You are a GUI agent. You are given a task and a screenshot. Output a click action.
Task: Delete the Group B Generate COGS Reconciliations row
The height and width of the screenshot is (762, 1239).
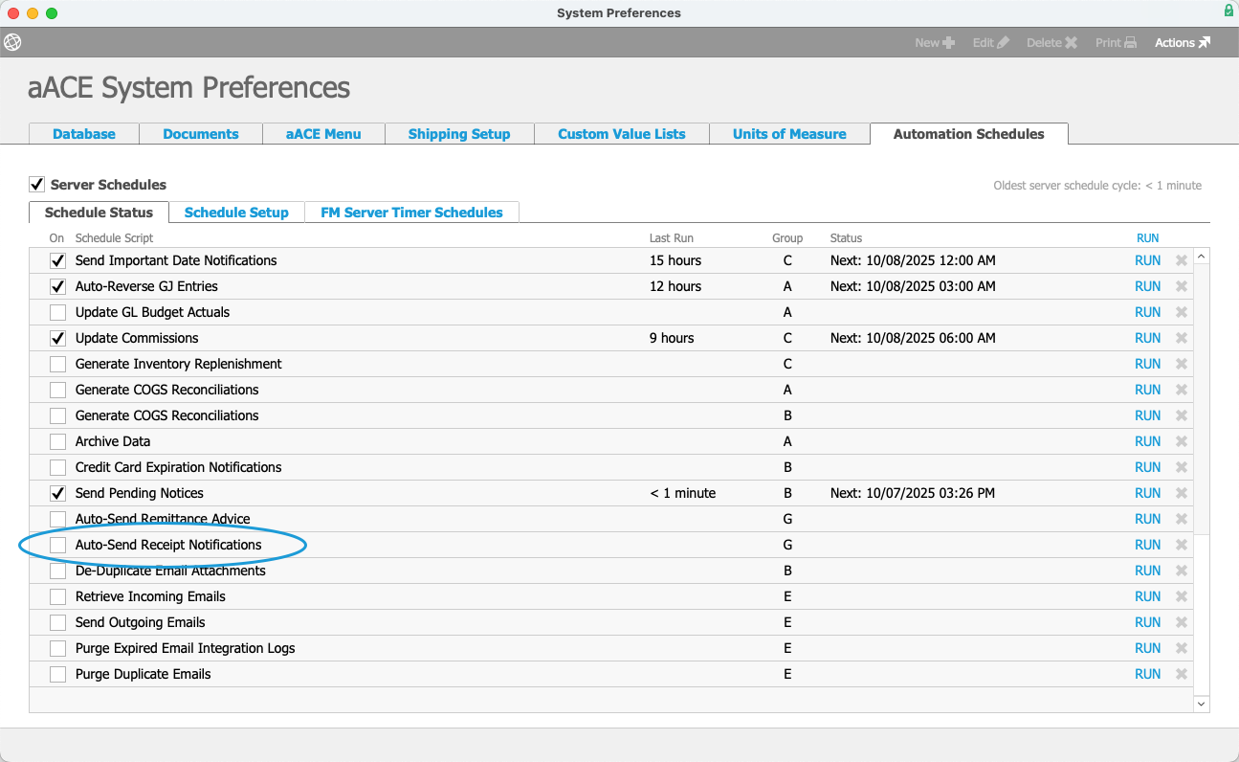1182,415
